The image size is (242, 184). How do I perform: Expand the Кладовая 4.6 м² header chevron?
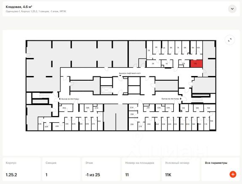pyautogui.click(x=232, y=9)
